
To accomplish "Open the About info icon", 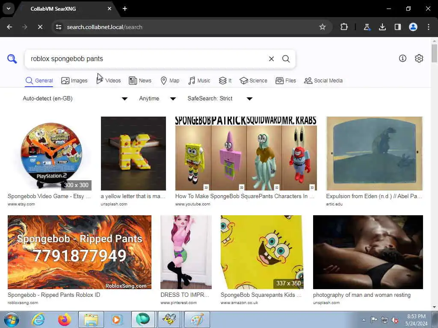I will (x=402, y=58).
